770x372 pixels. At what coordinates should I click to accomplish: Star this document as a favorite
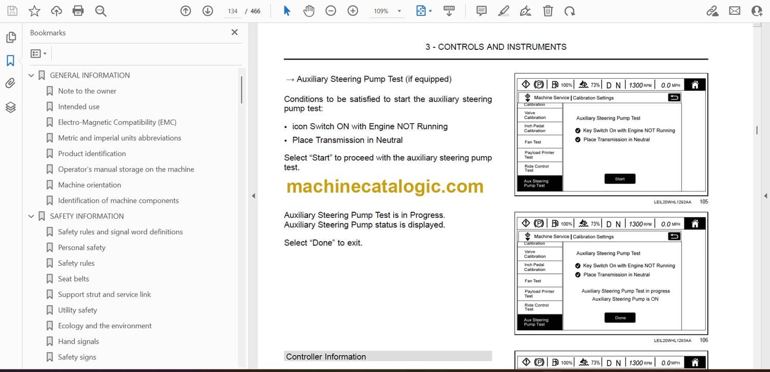click(x=34, y=11)
